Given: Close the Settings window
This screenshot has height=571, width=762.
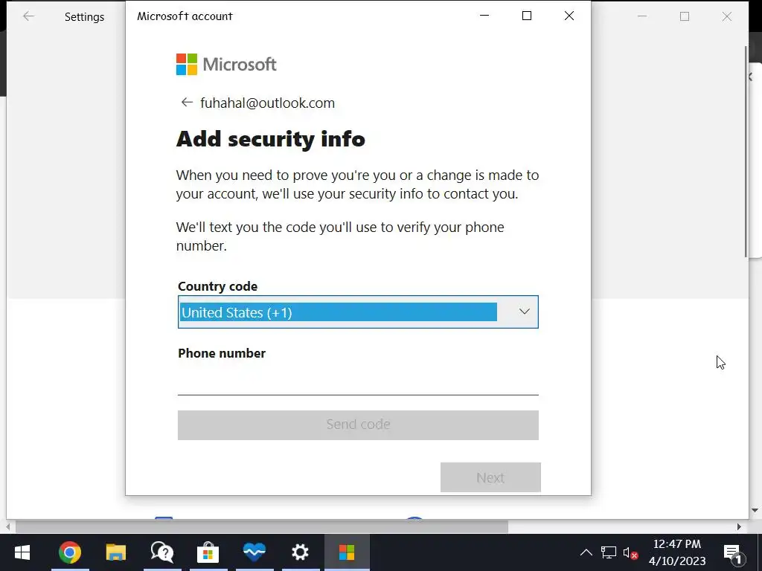Looking at the screenshot, I should pyautogui.click(x=726, y=16).
